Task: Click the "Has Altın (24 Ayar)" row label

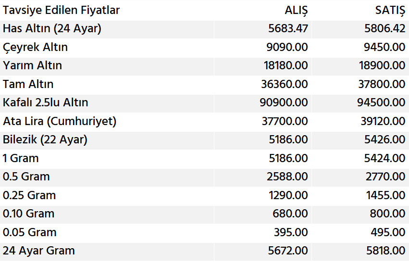Action: pos(52,28)
